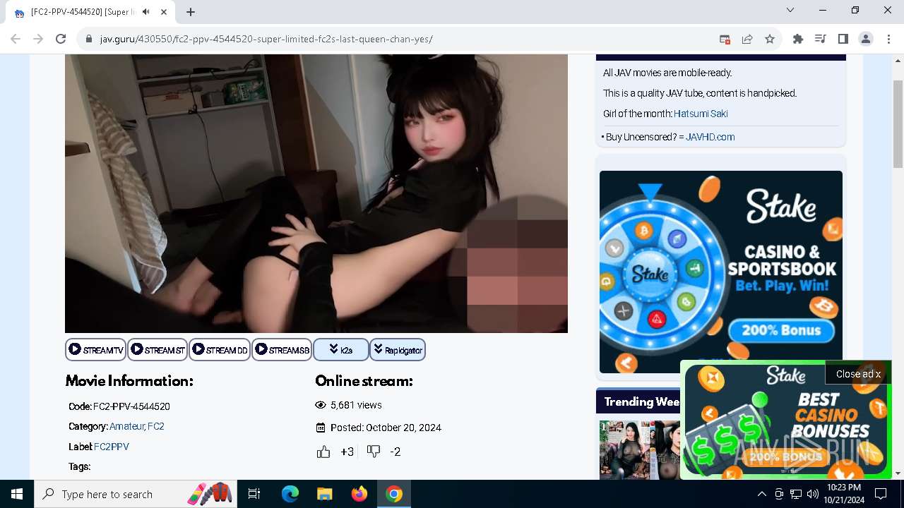Open the Chrome extensions puzzle icon

tap(798, 39)
